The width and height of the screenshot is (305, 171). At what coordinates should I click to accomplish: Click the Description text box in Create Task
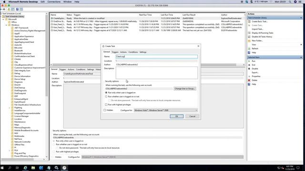point(157,73)
